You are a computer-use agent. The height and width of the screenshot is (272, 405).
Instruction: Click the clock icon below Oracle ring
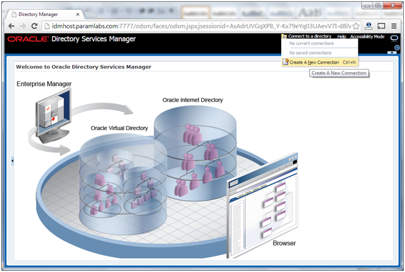397,48
